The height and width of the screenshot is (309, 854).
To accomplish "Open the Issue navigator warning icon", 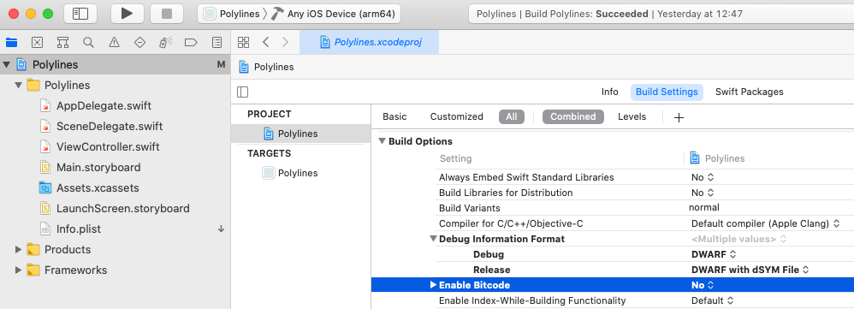I will [114, 42].
